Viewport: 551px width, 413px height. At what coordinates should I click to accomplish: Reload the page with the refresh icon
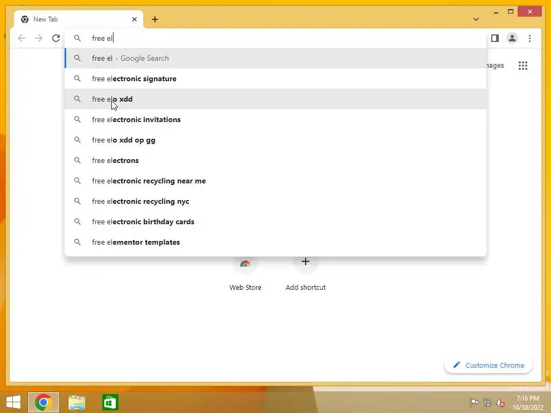pyautogui.click(x=56, y=38)
